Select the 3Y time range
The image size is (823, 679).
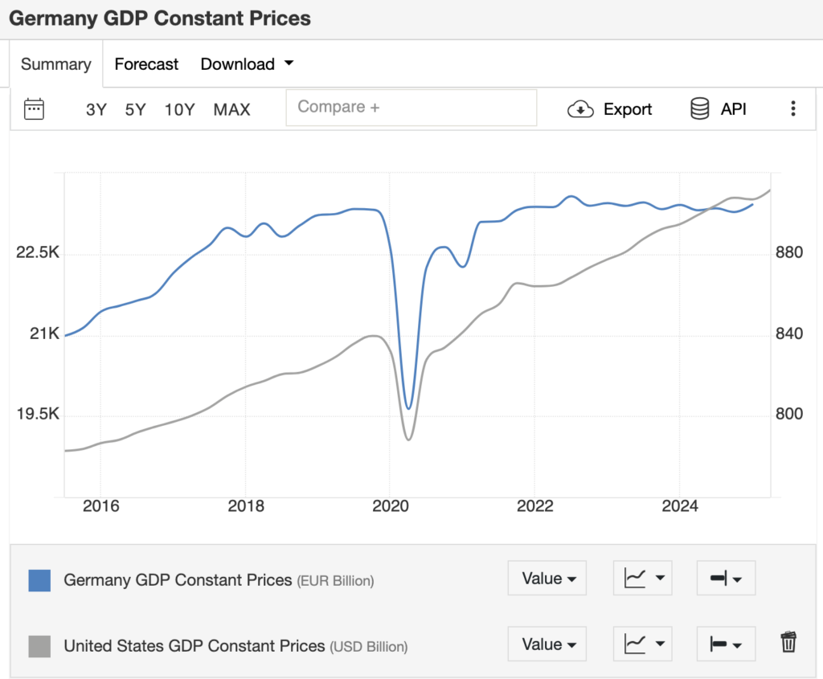click(x=96, y=109)
